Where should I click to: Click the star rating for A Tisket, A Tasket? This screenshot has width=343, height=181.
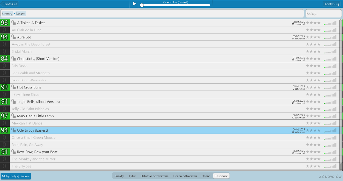point(313,23)
